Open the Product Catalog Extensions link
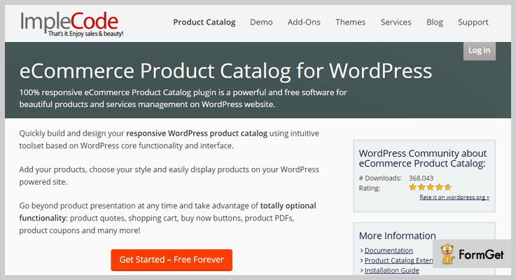 click(x=398, y=260)
